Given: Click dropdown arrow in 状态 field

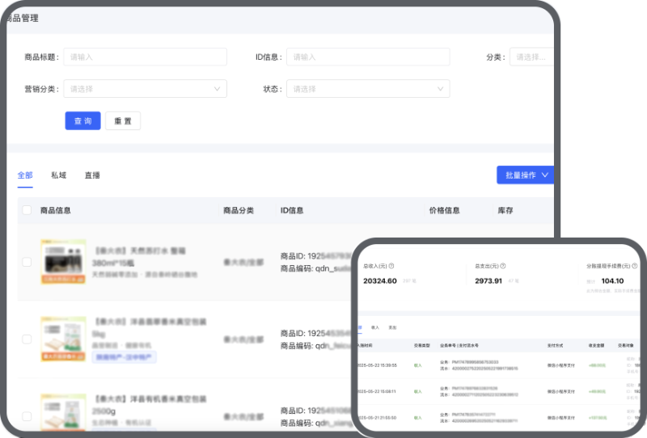Looking at the screenshot, I should [x=440, y=89].
